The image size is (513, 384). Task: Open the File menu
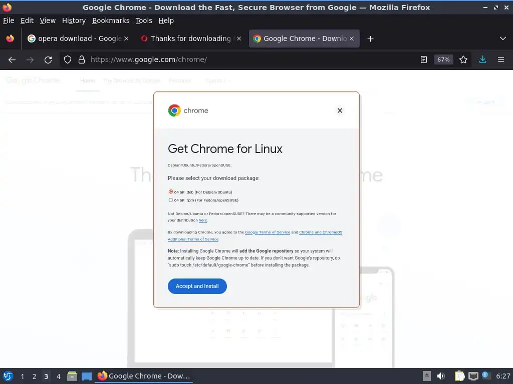point(9,20)
